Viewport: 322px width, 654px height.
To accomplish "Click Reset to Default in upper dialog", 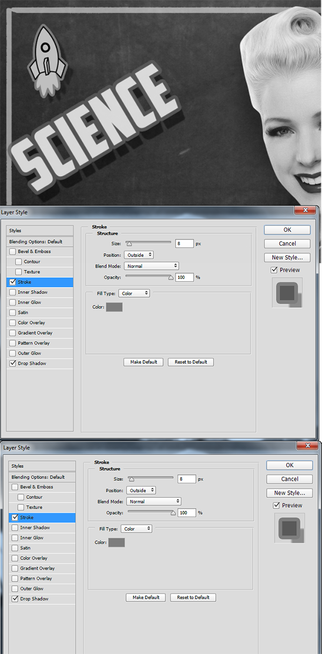I will pyautogui.click(x=191, y=362).
